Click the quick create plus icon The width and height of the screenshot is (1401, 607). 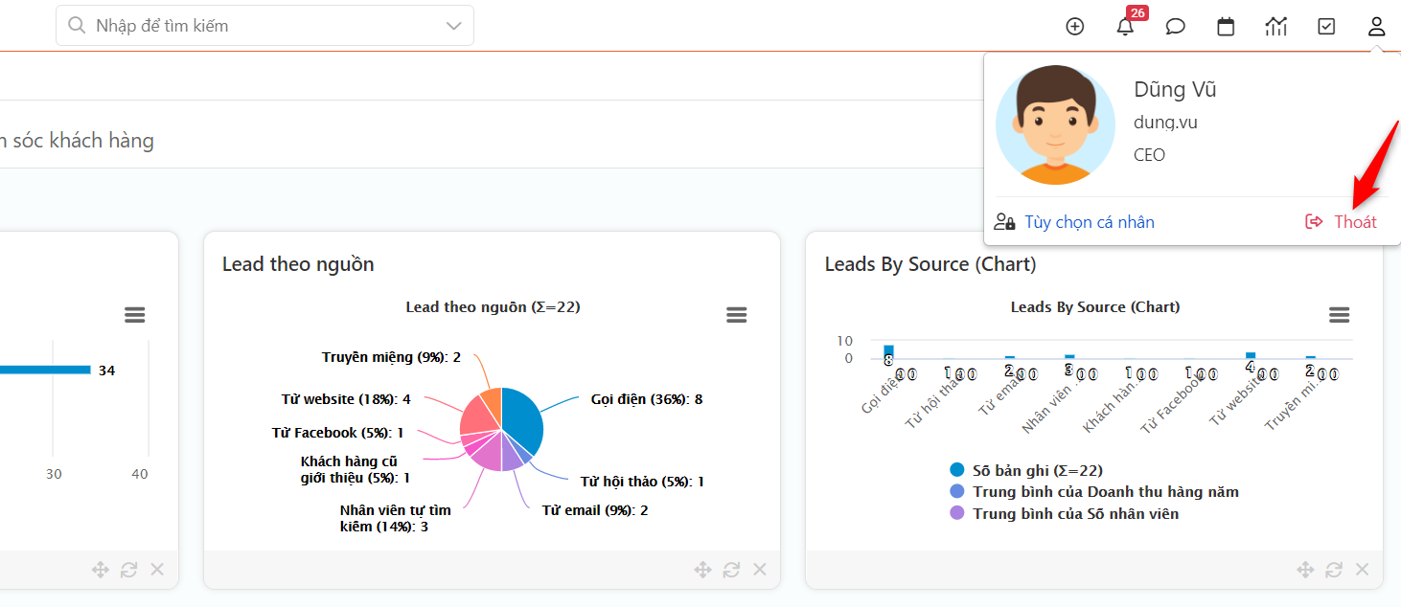[x=1075, y=27]
